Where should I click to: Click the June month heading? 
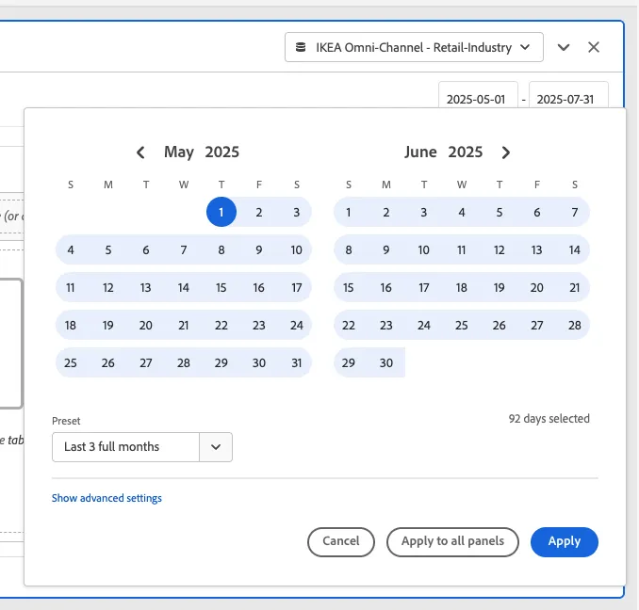pyautogui.click(x=420, y=152)
